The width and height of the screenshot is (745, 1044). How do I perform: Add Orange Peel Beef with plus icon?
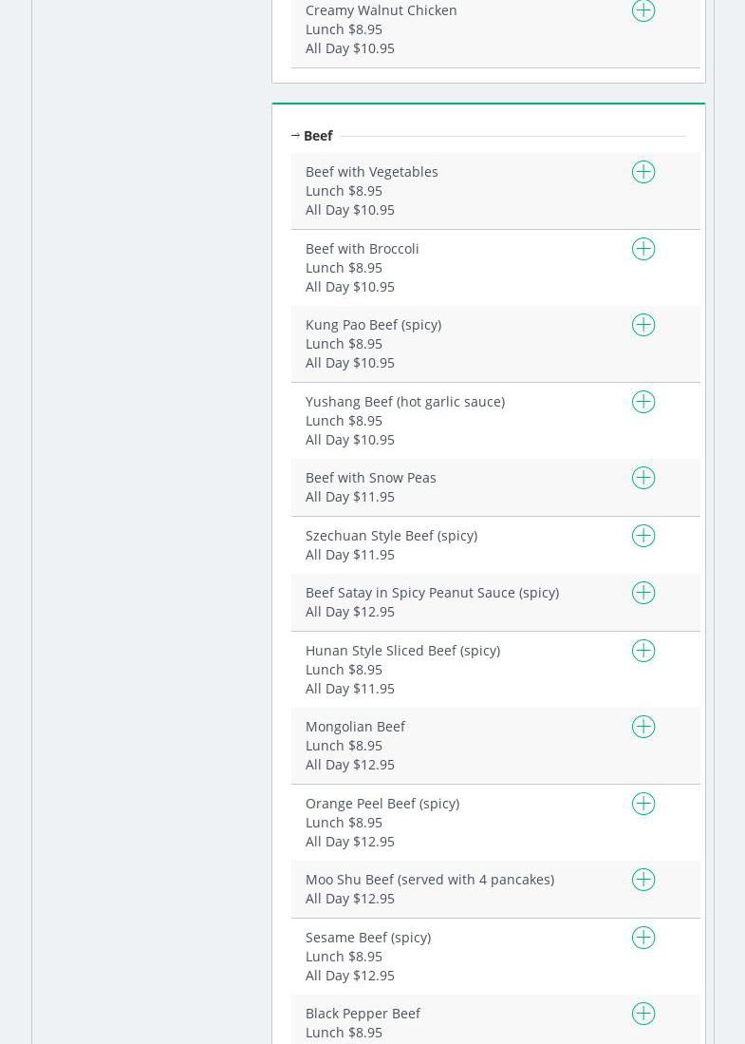[x=643, y=804]
